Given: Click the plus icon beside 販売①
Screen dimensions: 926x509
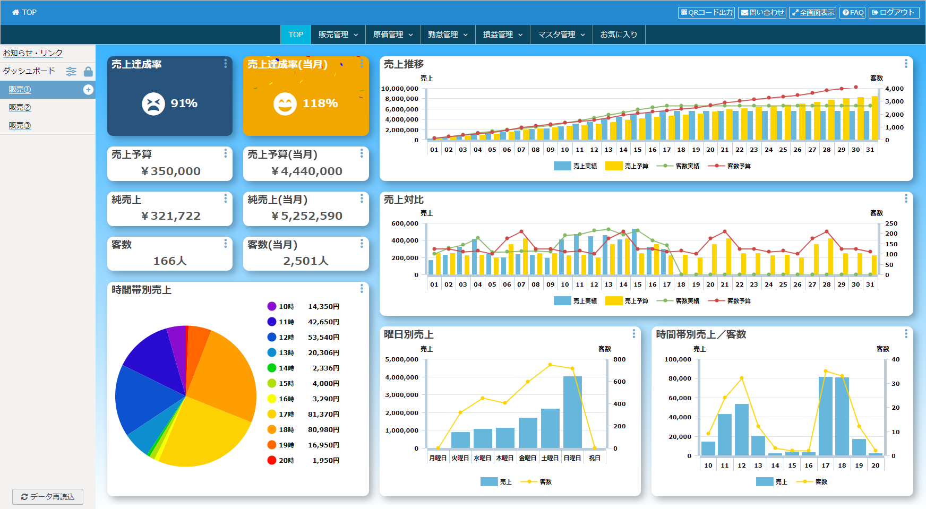Looking at the screenshot, I should click(x=88, y=90).
